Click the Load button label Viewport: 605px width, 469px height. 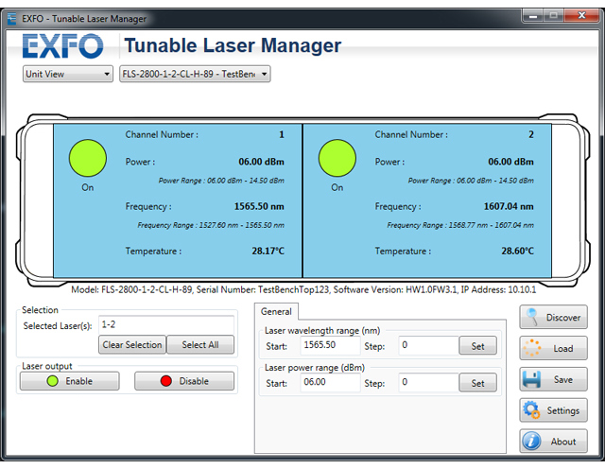click(563, 349)
